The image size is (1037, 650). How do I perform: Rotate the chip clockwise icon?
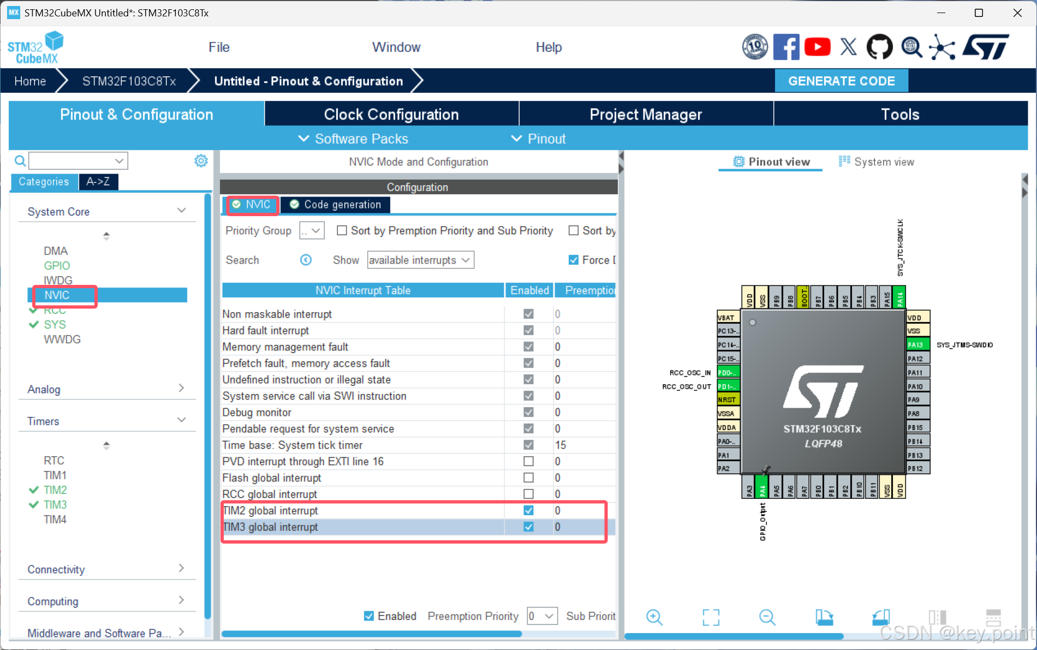[x=824, y=617]
